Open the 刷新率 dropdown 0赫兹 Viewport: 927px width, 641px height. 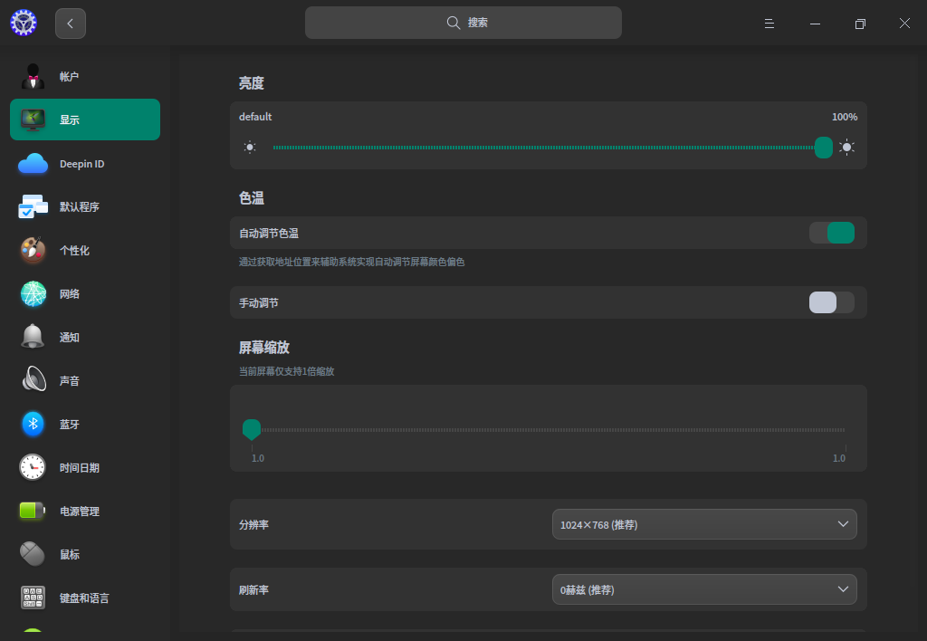coord(704,589)
